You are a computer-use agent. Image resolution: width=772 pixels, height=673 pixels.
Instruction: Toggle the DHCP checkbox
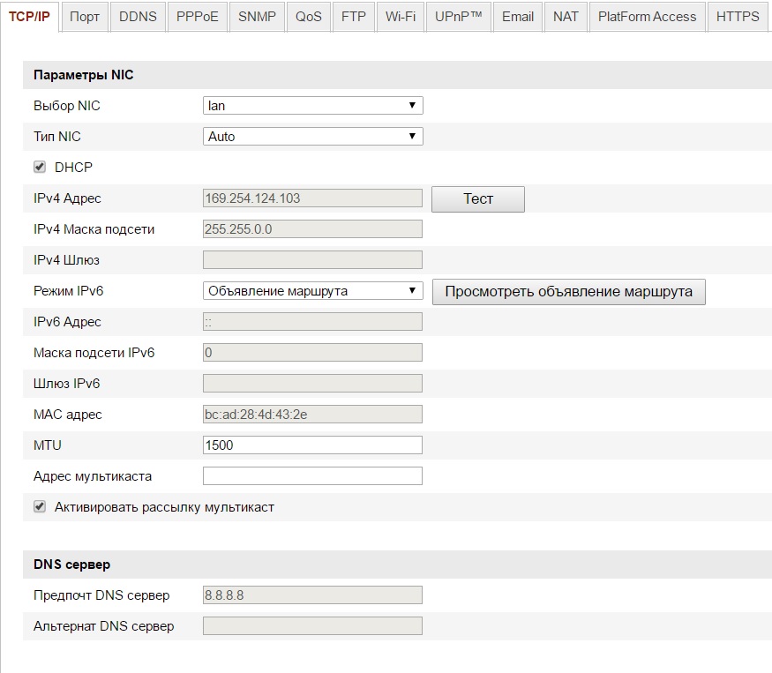point(40,167)
